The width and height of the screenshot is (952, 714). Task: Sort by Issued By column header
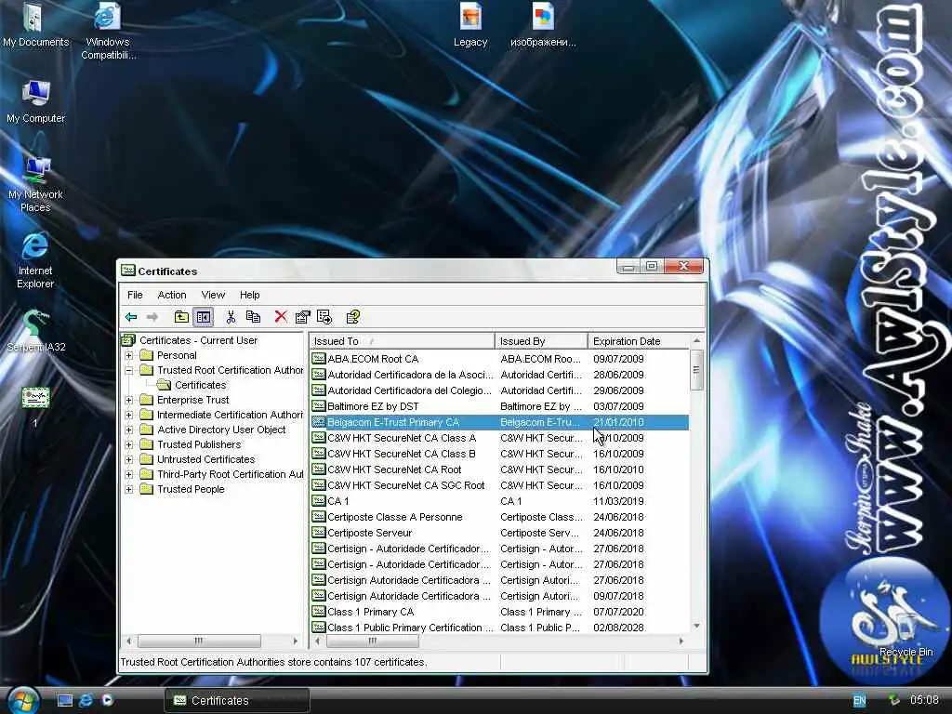click(x=541, y=341)
